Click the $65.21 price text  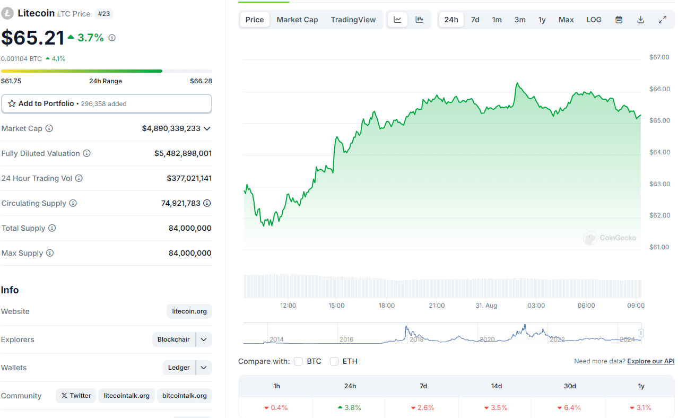32,38
